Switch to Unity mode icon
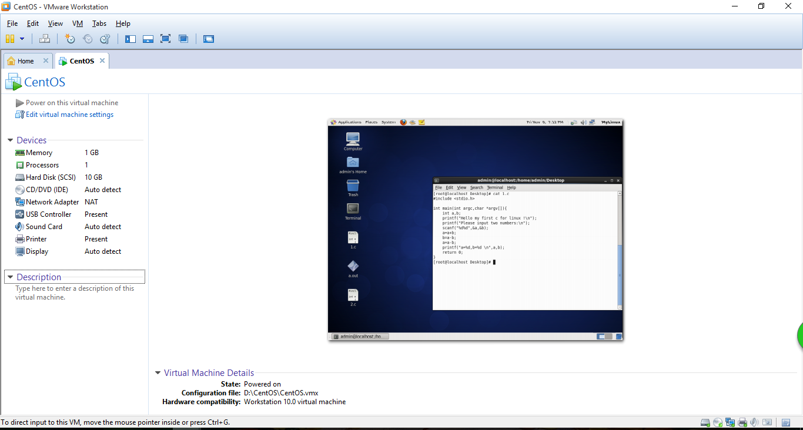Screen dimensions: 803x430 point(183,39)
